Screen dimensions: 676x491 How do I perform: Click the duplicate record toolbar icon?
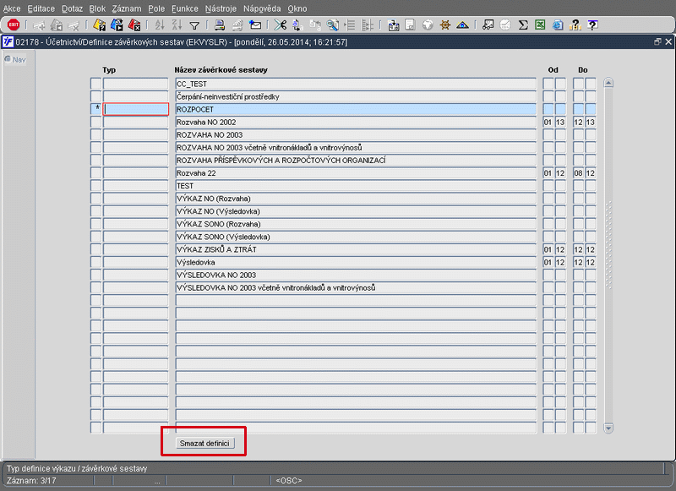[x=57, y=25]
